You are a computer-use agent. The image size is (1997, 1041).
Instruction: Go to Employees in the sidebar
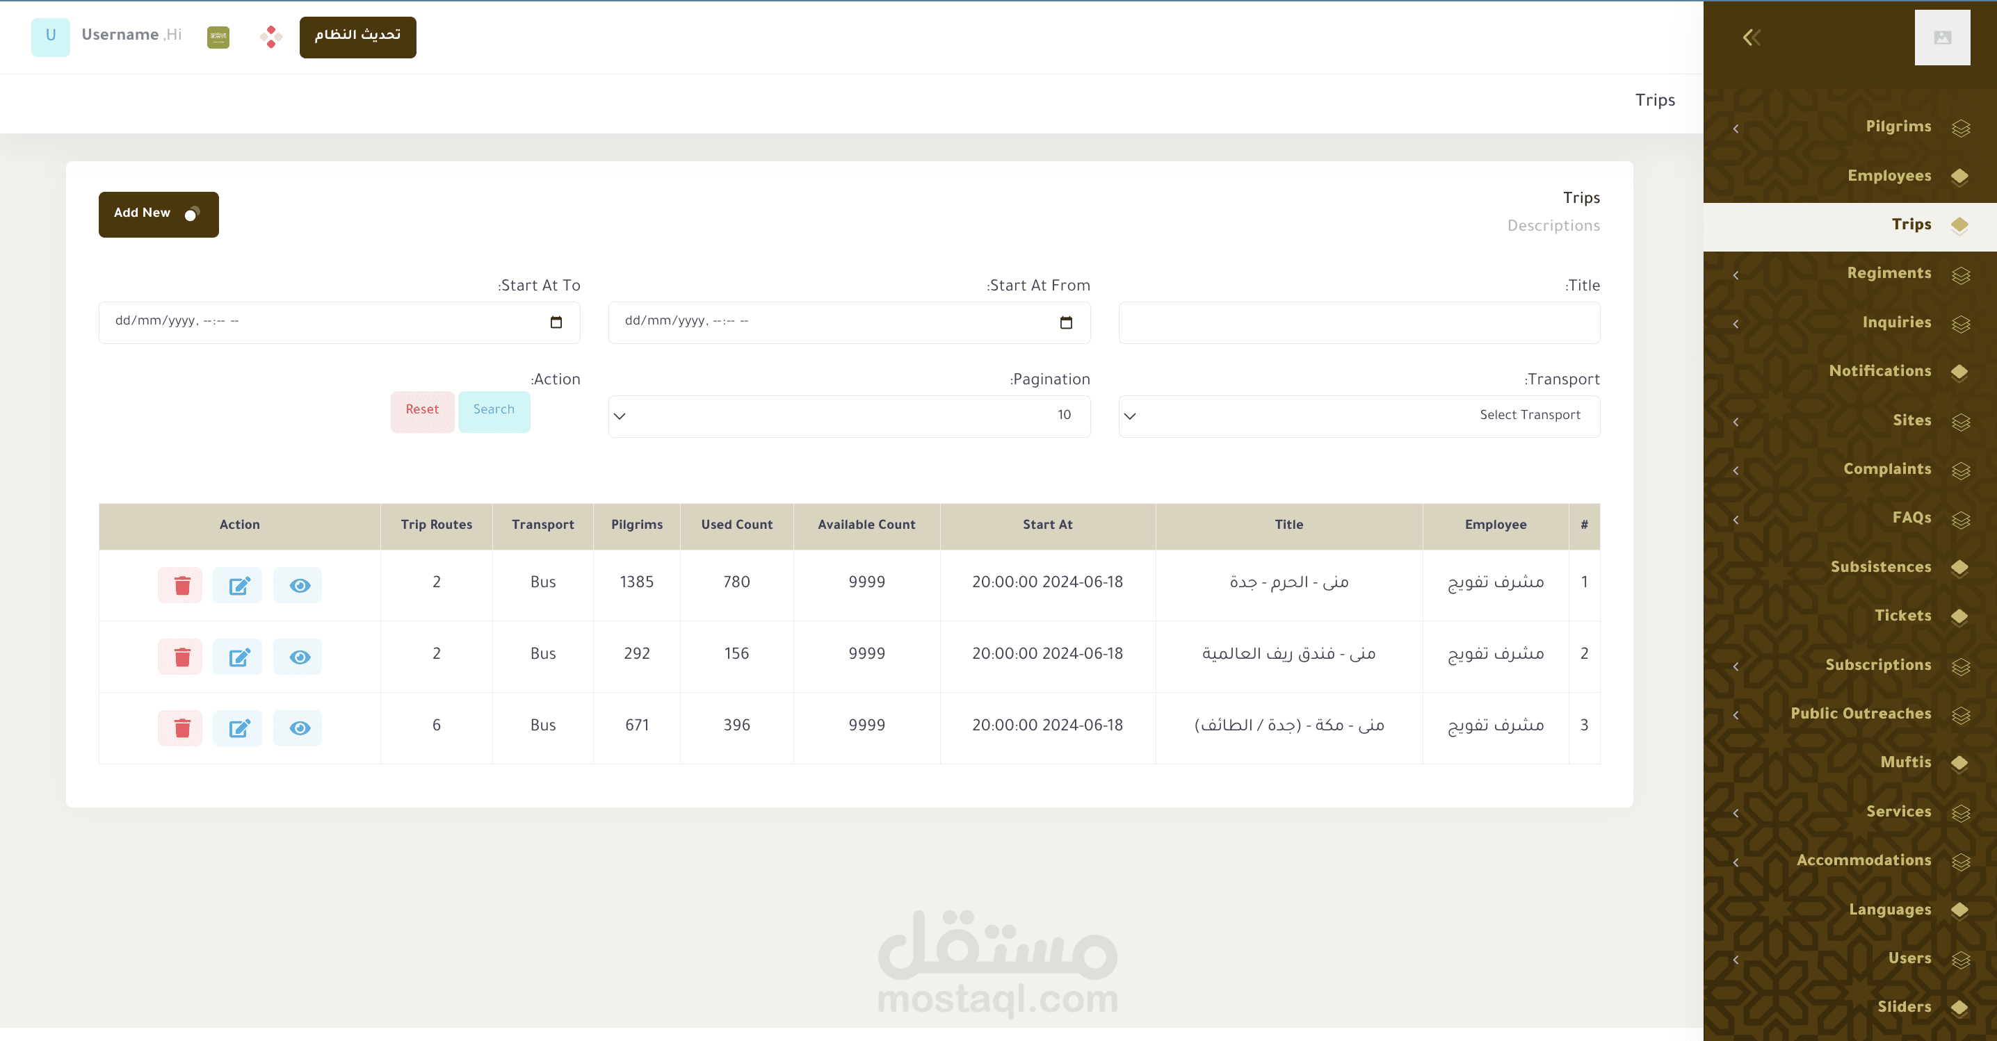(x=1889, y=176)
